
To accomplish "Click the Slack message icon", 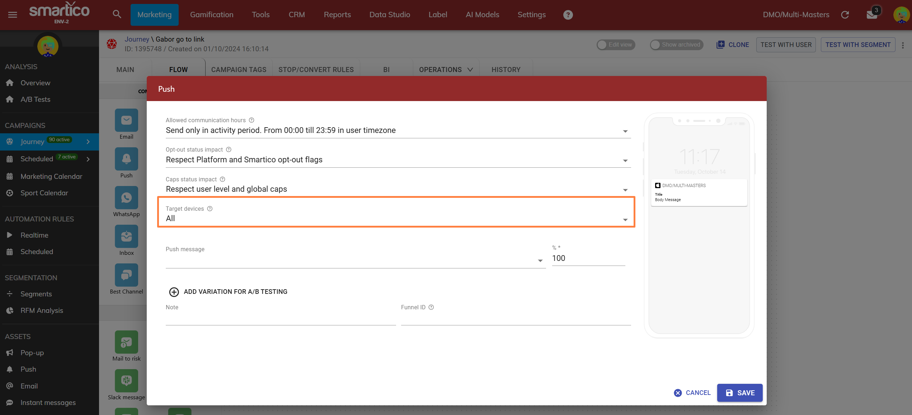I will 126,381.
